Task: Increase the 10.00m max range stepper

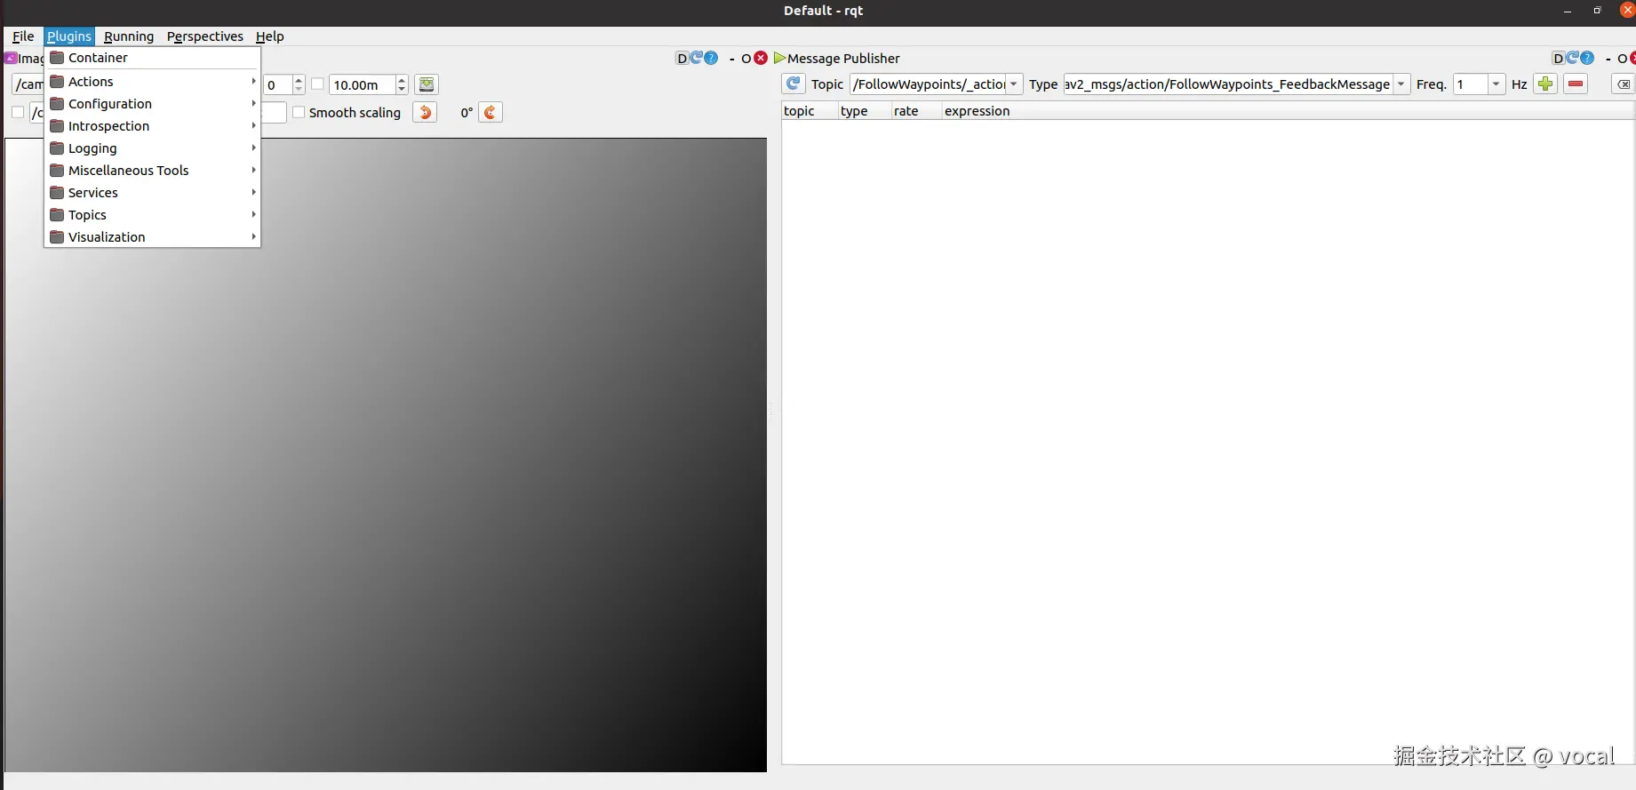Action: coord(402,80)
